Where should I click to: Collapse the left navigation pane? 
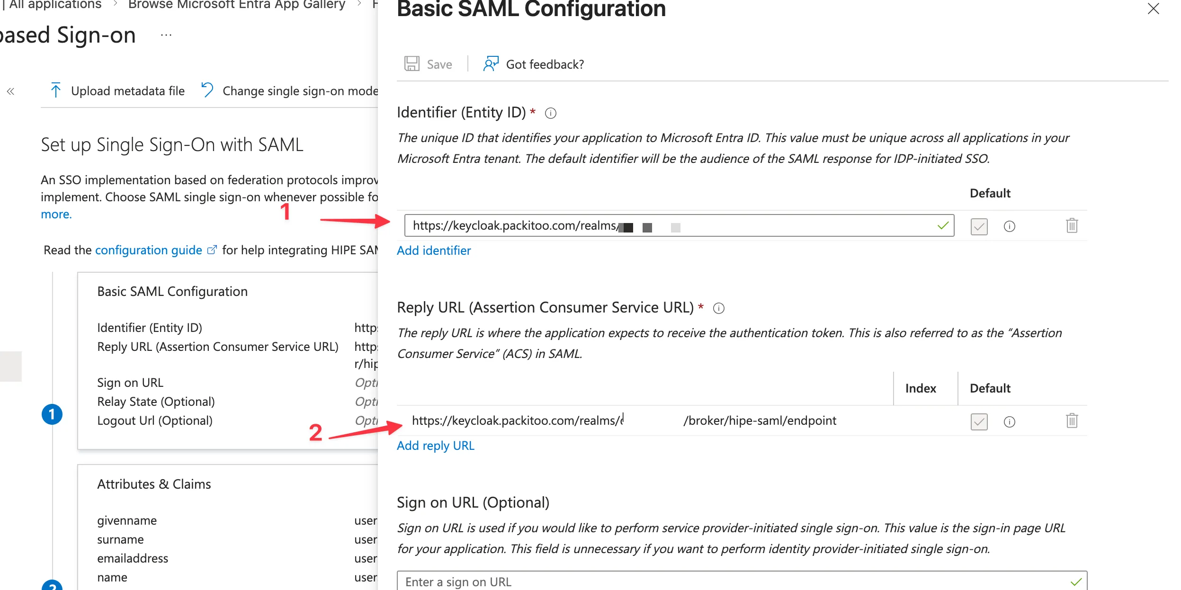[10, 90]
